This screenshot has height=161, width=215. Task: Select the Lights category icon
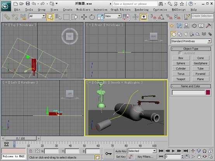pos(186,34)
